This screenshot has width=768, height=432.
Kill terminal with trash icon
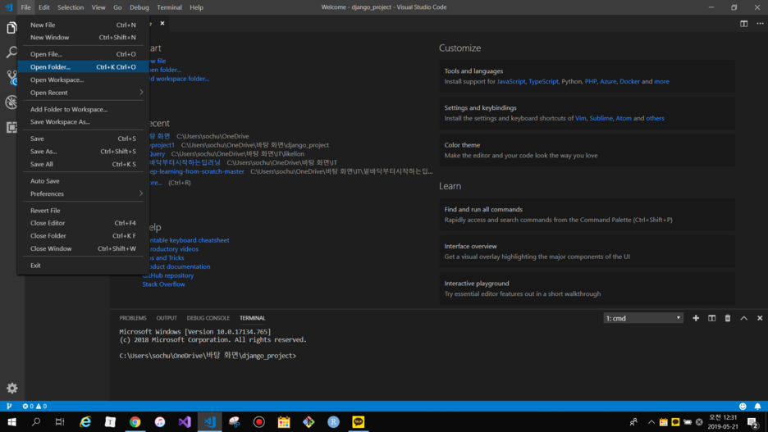click(727, 318)
